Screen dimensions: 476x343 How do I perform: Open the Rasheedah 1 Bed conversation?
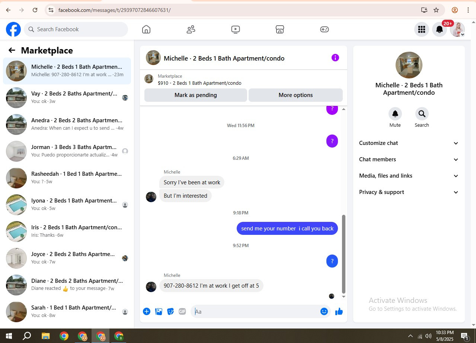point(67,178)
